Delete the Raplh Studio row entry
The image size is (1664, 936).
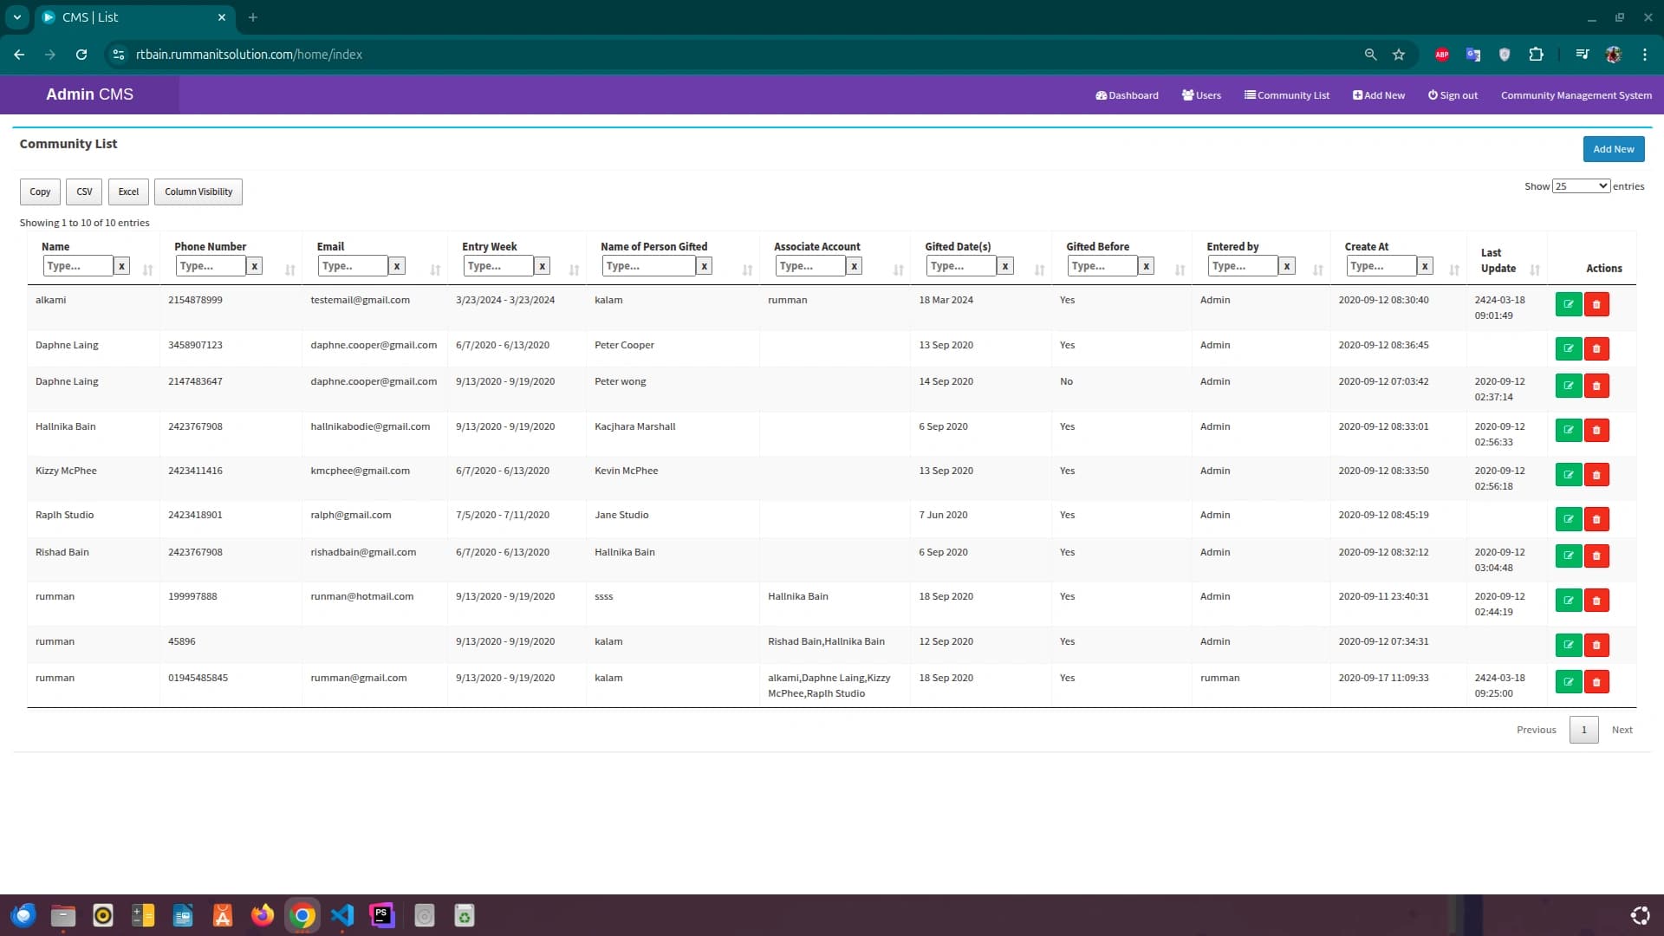point(1596,519)
